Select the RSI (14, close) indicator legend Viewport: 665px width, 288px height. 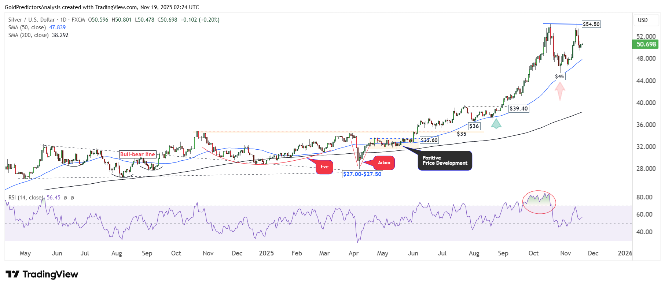[26, 198]
